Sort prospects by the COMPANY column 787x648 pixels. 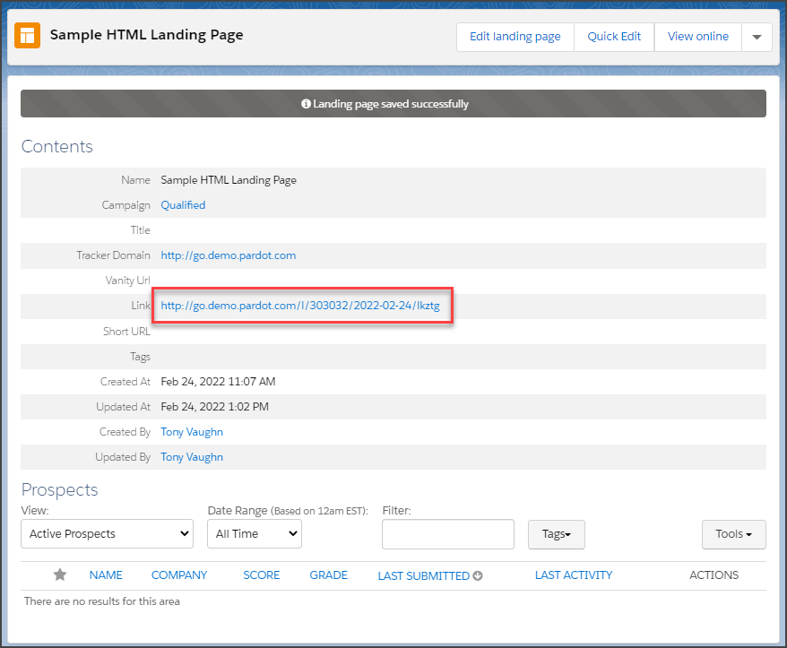click(x=179, y=575)
